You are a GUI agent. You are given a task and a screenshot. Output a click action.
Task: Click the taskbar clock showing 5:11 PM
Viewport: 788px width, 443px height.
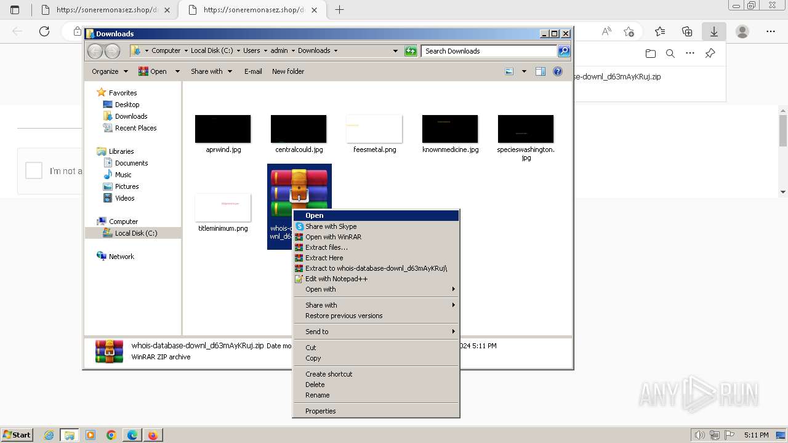[x=756, y=435]
